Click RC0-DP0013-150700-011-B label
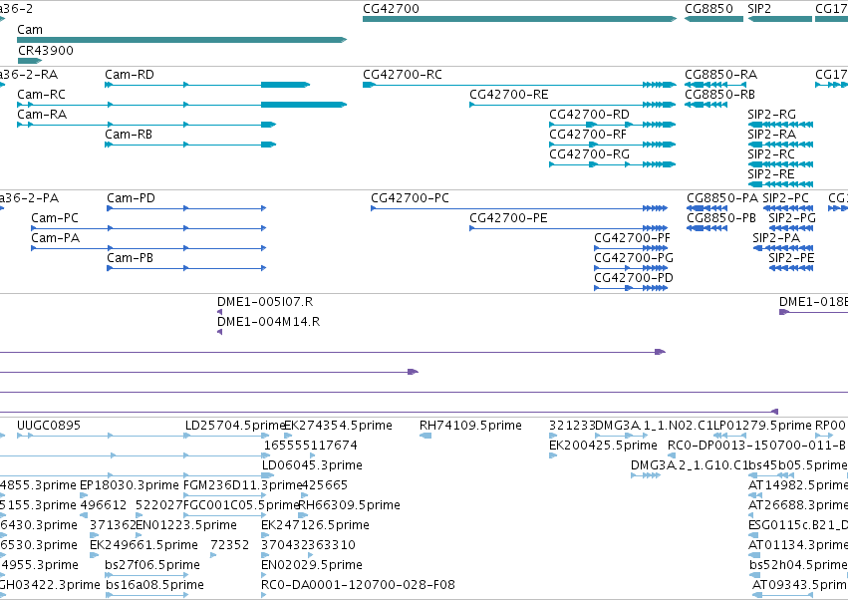 [756, 446]
